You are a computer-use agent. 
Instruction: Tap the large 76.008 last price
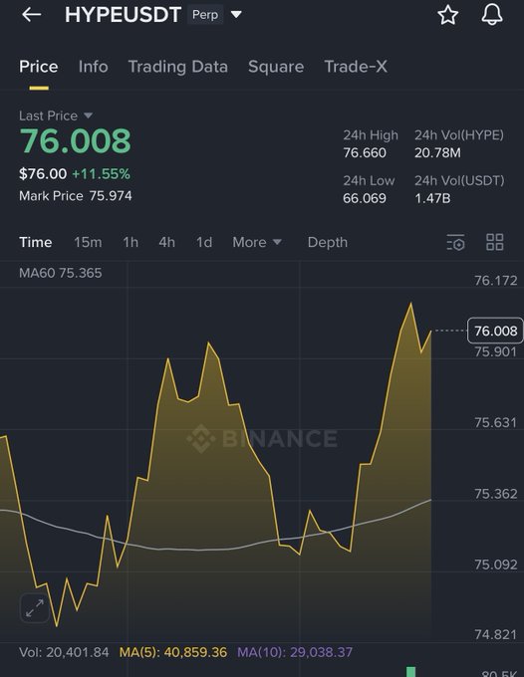pos(75,141)
